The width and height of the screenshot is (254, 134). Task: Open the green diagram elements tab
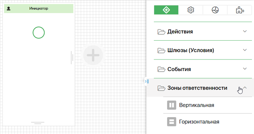(166, 10)
